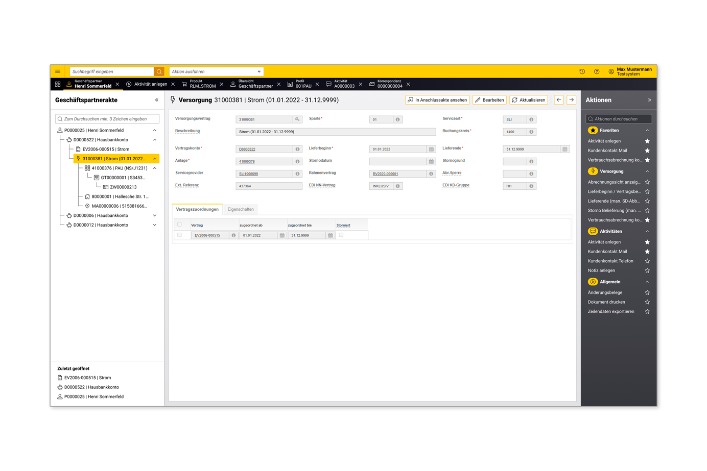
Task: Focus the Suchbegriff eingeben search field
Action: (112, 71)
